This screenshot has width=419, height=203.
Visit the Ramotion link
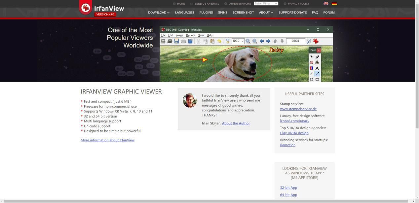coord(287,145)
